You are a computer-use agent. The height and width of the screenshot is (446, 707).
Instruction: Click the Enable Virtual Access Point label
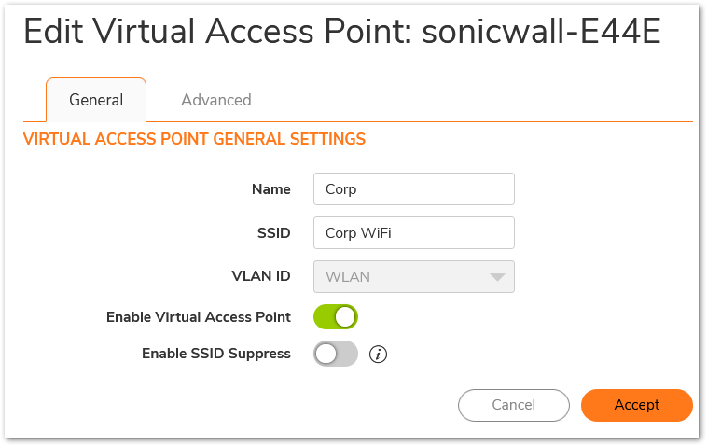(x=199, y=317)
